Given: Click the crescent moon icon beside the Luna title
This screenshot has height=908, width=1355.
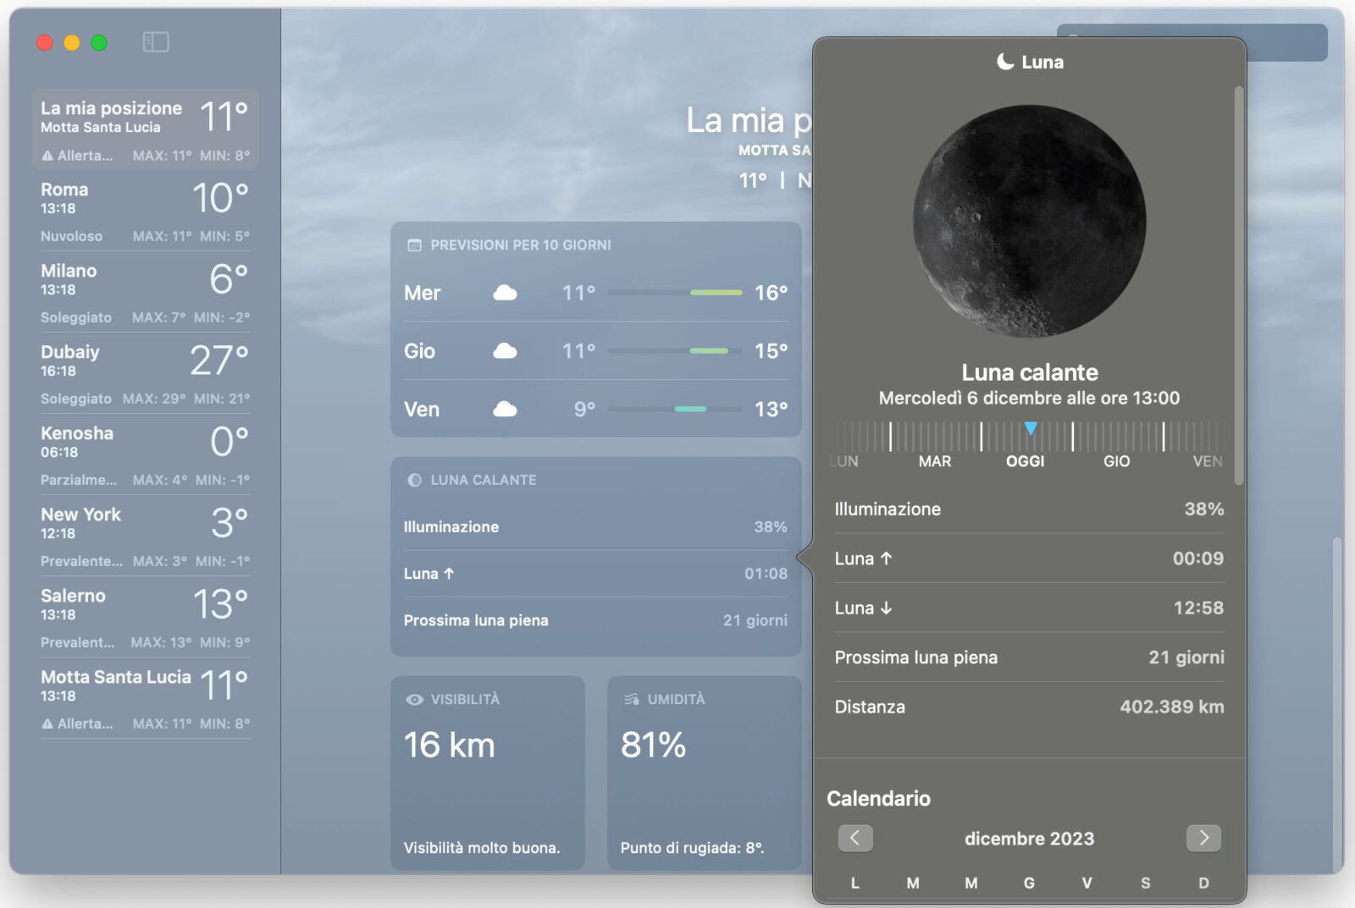Looking at the screenshot, I should [x=1004, y=60].
